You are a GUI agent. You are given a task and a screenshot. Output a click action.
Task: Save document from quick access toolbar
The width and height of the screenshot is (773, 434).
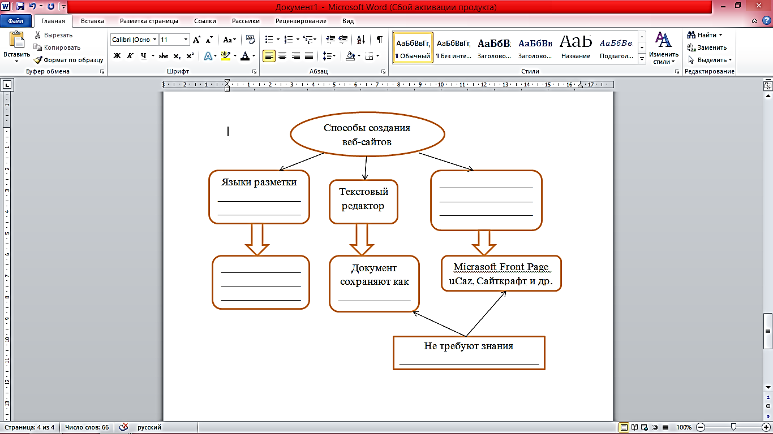(20, 7)
